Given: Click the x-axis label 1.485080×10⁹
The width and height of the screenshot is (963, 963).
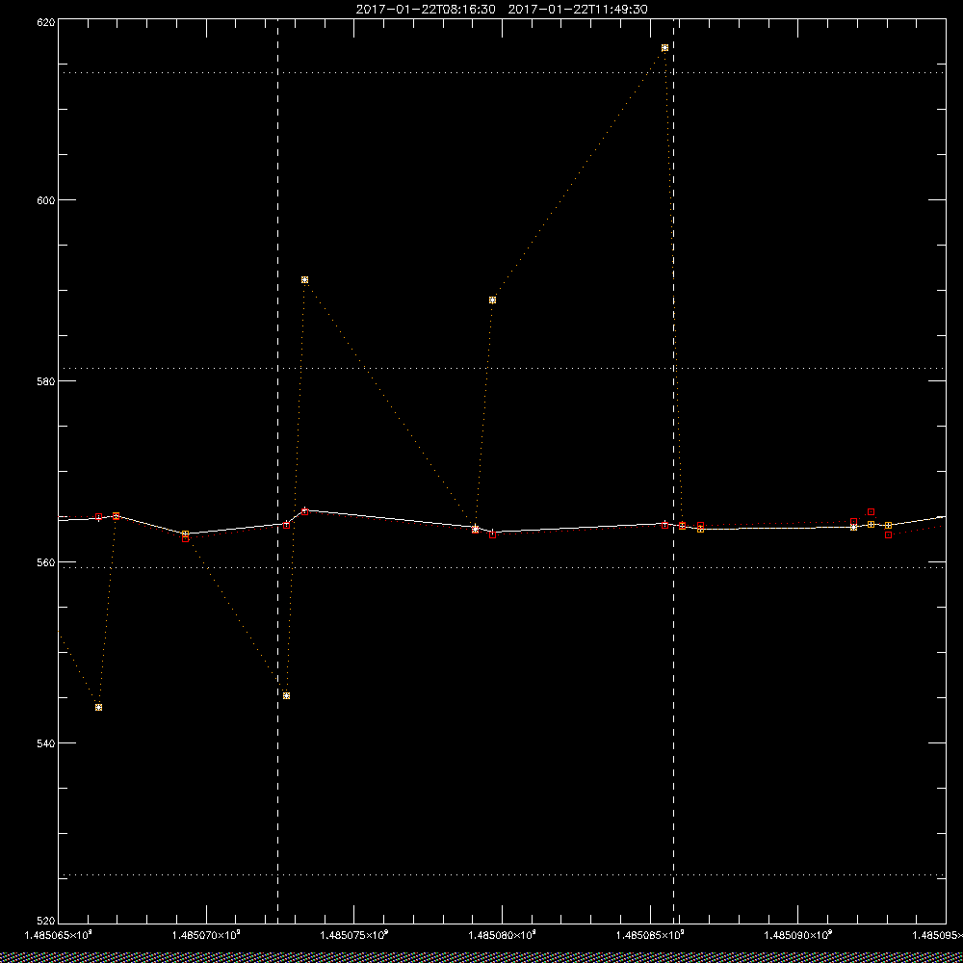Looking at the screenshot, I should tap(502, 935).
